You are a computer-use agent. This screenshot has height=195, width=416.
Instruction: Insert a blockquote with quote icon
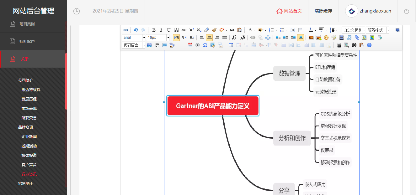click(x=232, y=30)
